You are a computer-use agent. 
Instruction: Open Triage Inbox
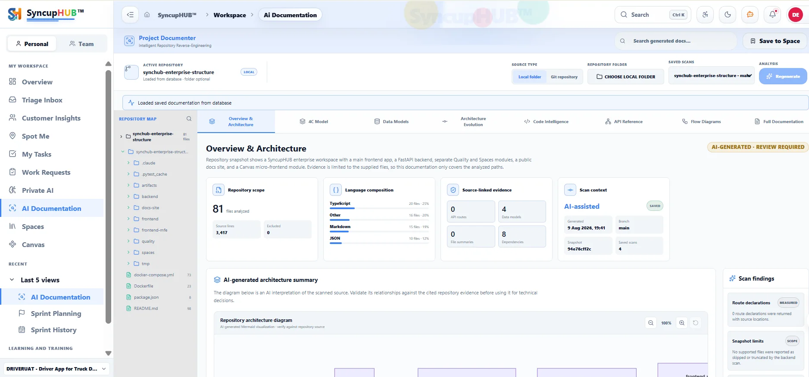52,100
